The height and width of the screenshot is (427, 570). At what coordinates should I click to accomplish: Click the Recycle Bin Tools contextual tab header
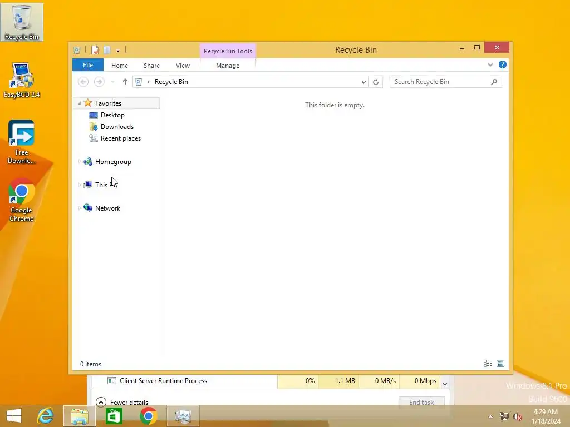tap(228, 51)
